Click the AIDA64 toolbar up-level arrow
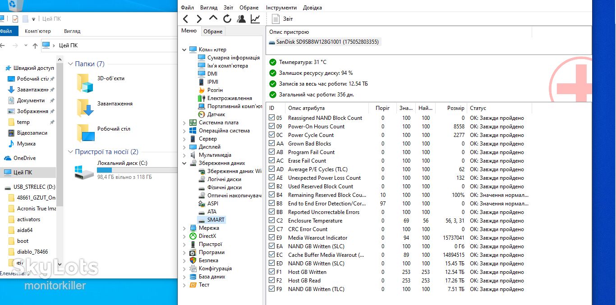 point(213,18)
